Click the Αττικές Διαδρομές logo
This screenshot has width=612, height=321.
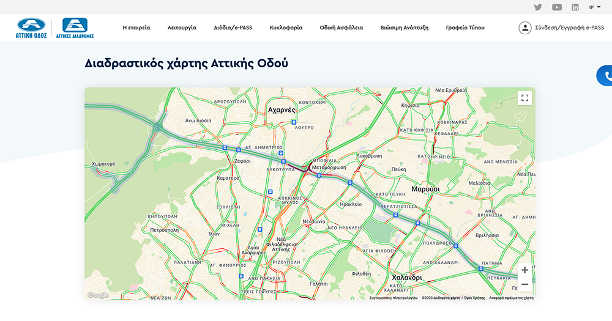pyautogui.click(x=75, y=28)
